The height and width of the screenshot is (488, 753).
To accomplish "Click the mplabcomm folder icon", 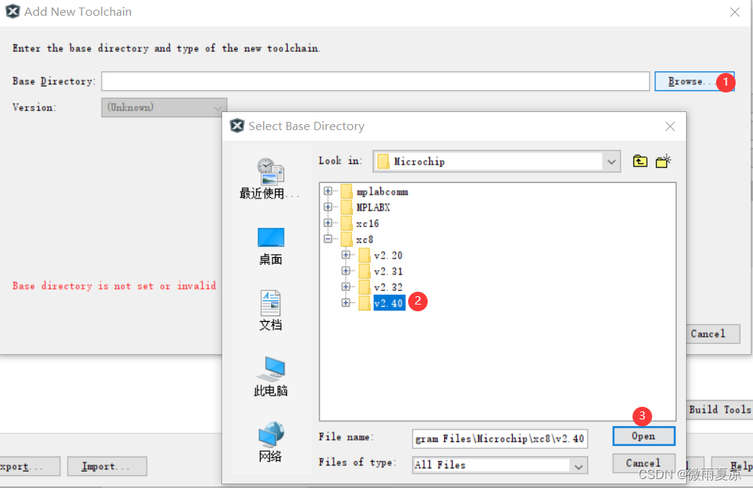I will 346,192.
